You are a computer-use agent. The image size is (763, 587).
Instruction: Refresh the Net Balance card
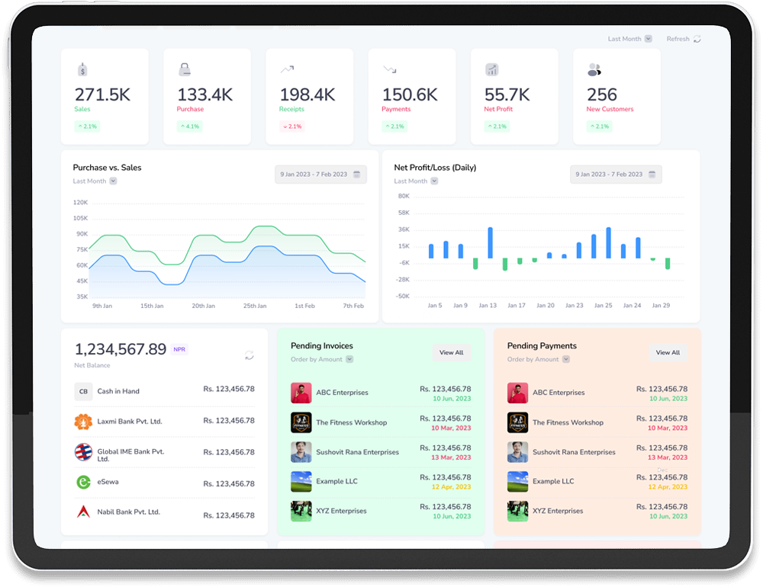249,355
